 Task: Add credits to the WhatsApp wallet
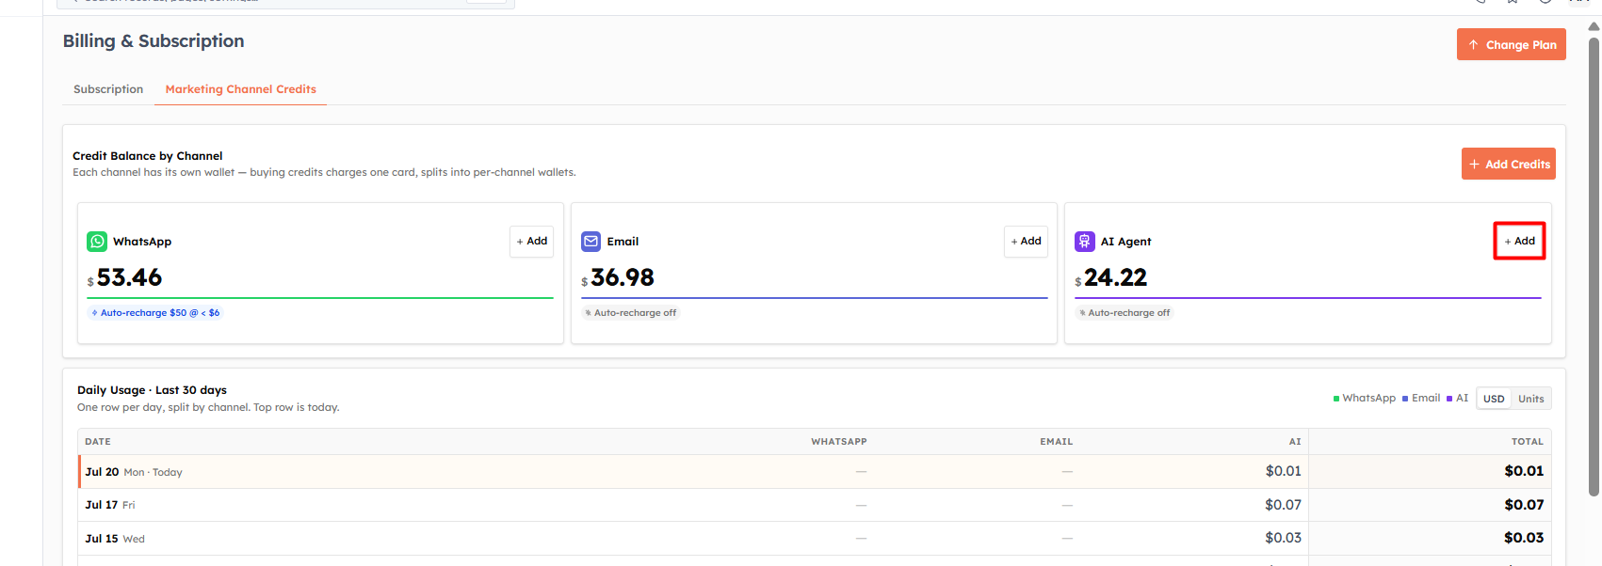pyautogui.click(x=532, y=242)
